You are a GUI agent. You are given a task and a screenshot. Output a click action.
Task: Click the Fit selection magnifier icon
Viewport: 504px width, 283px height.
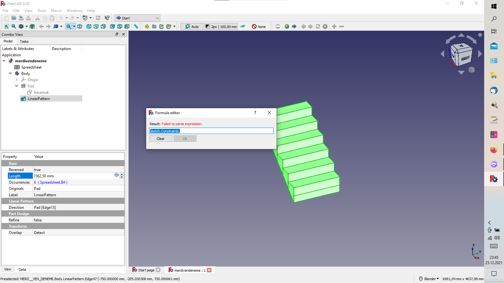click(x=14, y=26)
